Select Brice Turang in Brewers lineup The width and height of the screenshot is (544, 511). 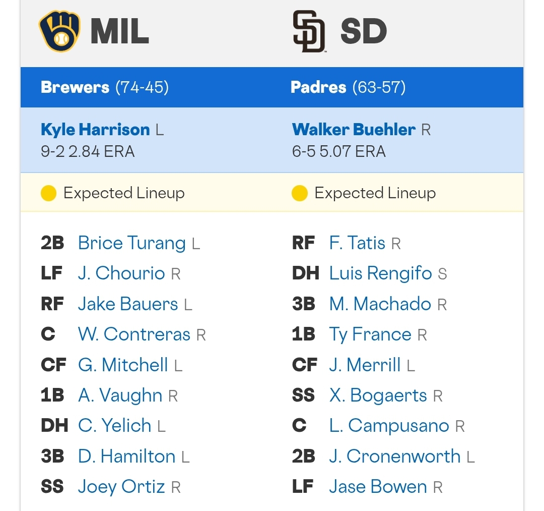click(x=132, y=243)
